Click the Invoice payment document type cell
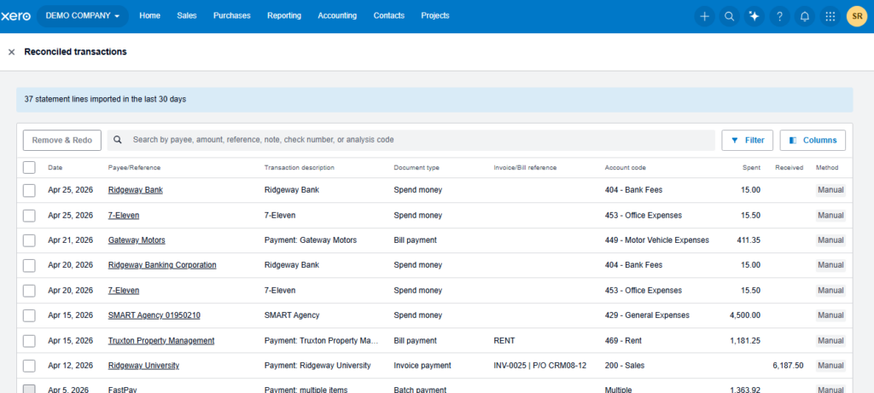 pyautogui.click(x=422, y=365)
